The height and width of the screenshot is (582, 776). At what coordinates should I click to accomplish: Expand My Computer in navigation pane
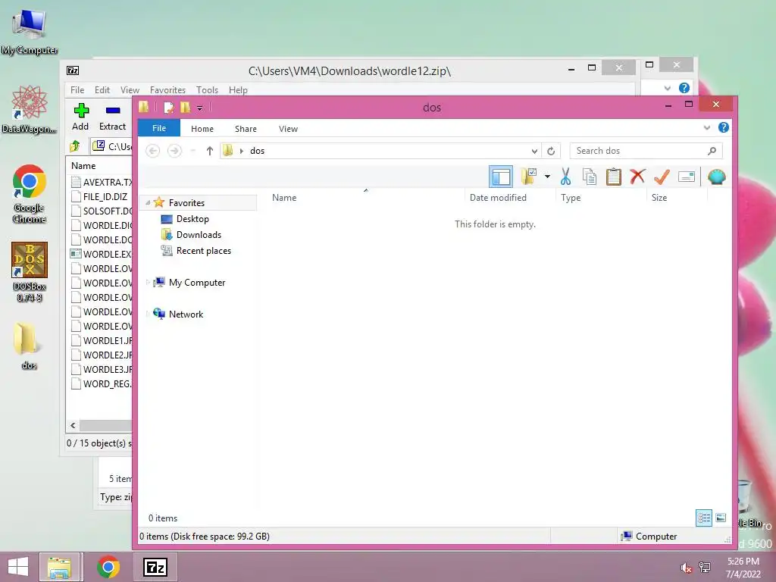click(148, 283)
